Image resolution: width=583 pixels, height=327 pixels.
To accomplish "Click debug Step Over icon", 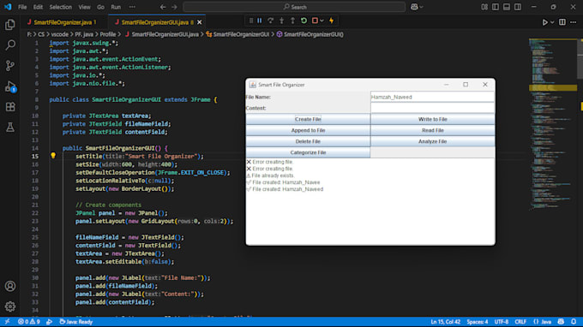I will [x=271, y=21].
